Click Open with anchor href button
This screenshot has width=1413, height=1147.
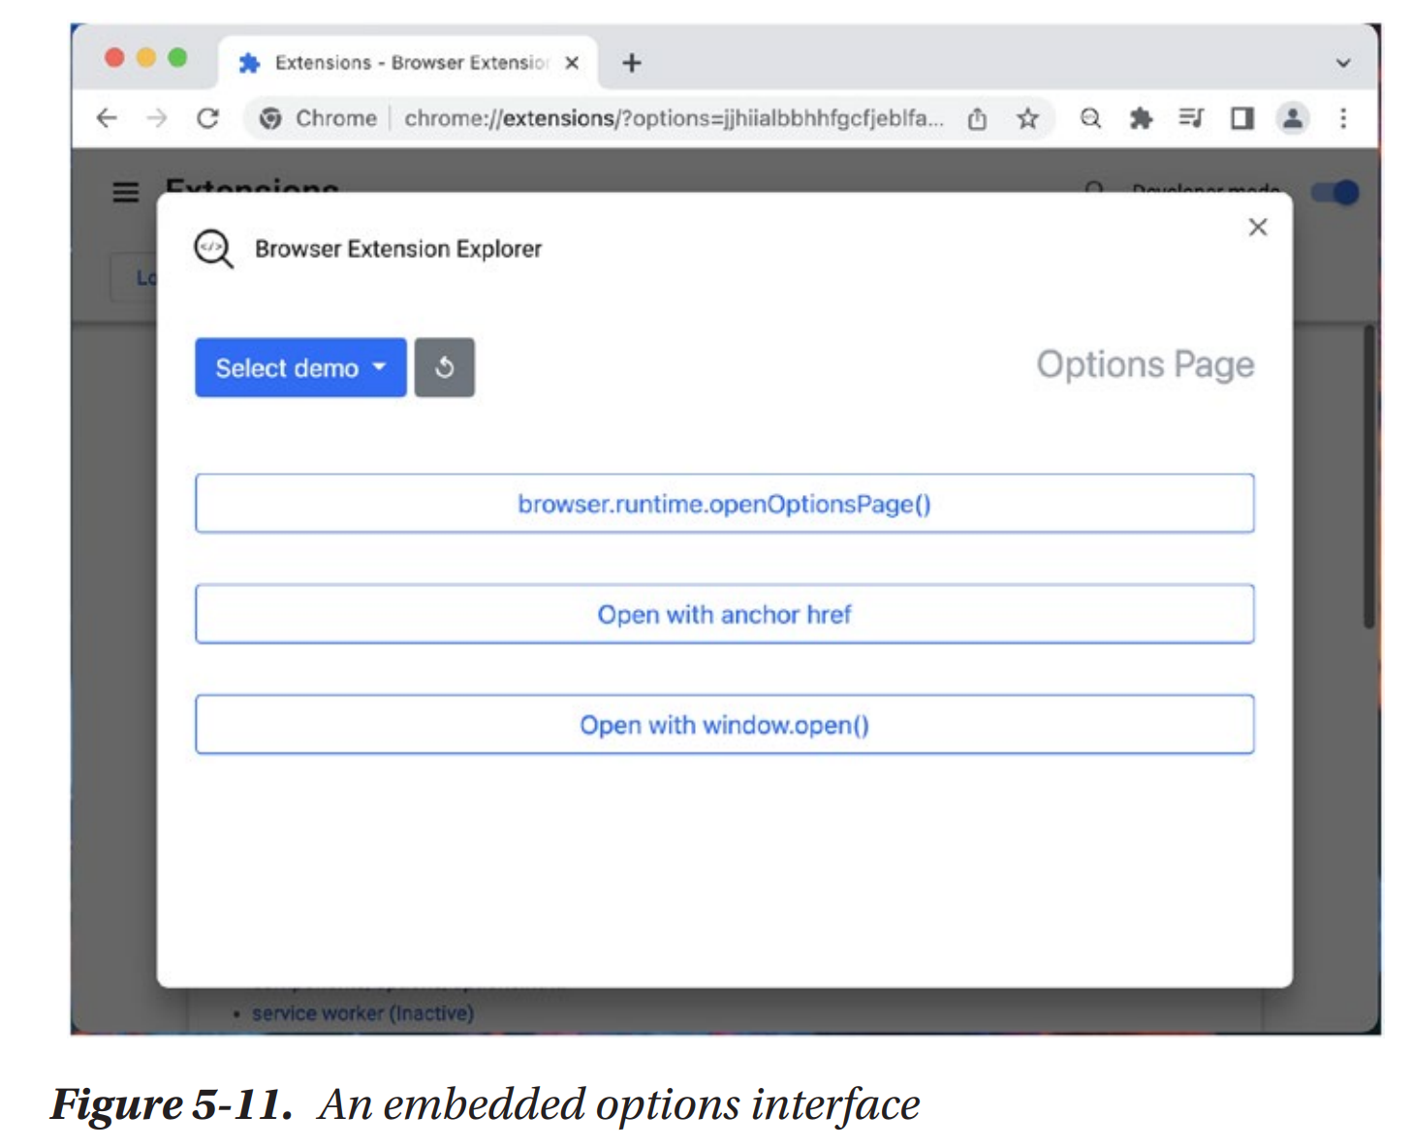click(x=724, y=614)
